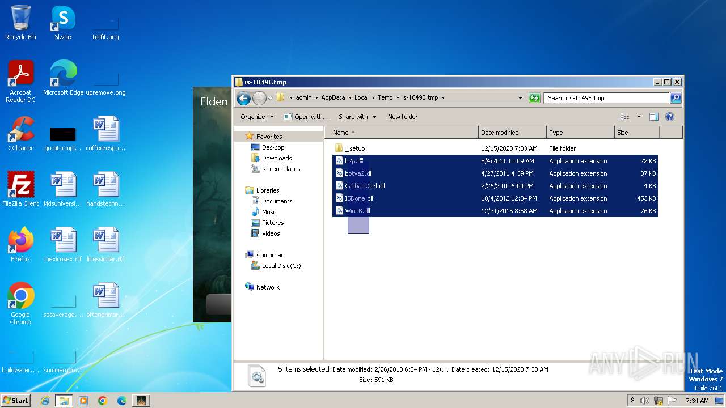The image size is (726, 408).
Task: Select the _isetup folder
Action: (495, 148)
